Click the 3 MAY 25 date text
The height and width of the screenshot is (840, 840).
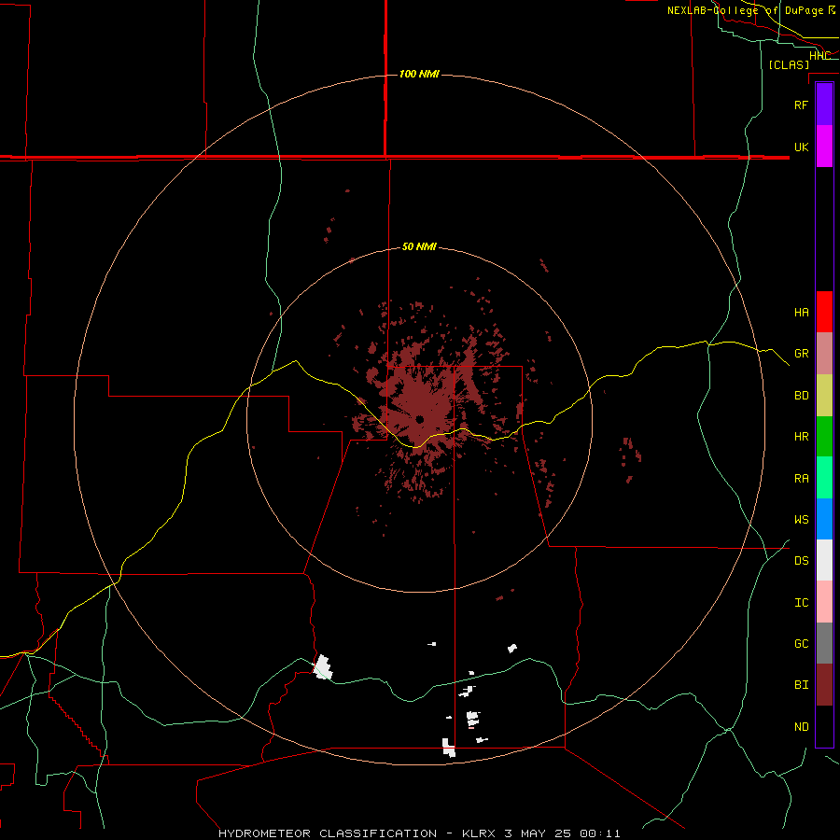click(539, 833)
